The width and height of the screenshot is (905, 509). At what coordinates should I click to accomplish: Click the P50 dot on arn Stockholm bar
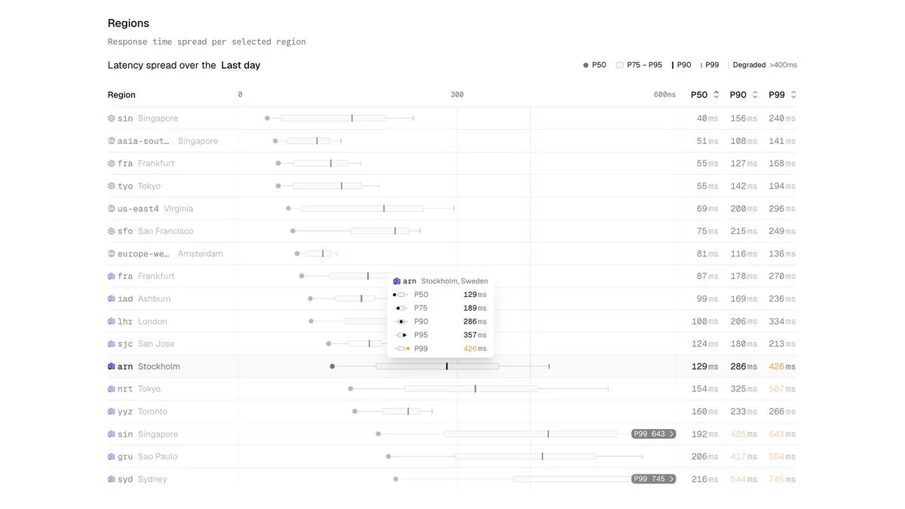coord(333,366)
